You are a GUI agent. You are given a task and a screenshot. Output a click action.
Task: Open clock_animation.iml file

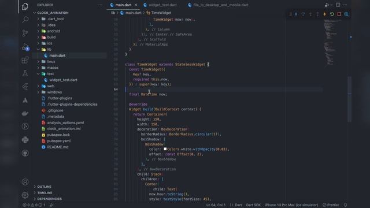click(x=64, y=129)
